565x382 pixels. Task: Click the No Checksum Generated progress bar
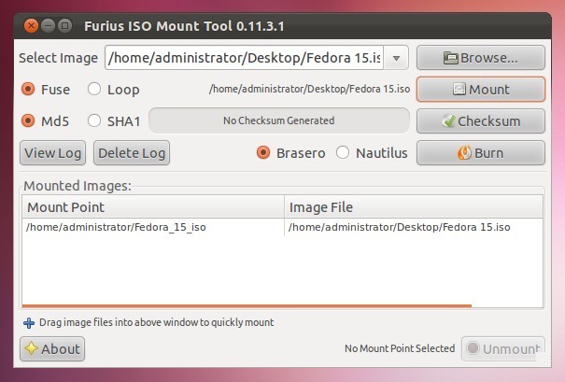point(279,120)
